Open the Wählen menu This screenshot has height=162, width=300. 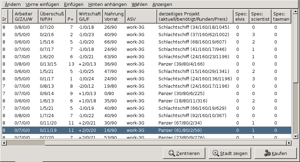(x=139, y=5)
